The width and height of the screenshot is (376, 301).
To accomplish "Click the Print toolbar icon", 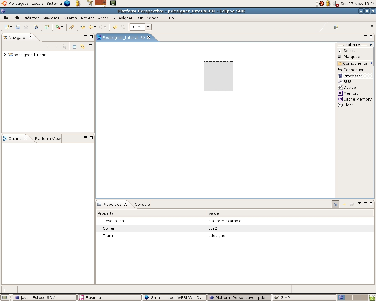I will click(26, 27).
